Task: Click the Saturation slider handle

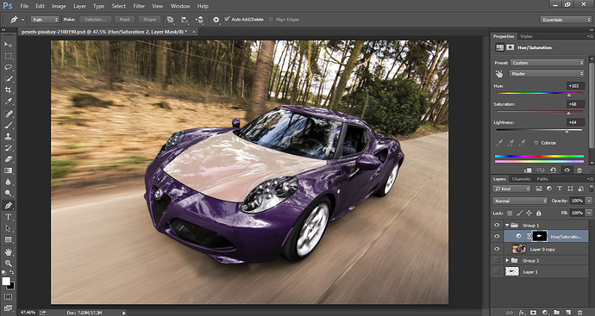Action: (568, 114)
